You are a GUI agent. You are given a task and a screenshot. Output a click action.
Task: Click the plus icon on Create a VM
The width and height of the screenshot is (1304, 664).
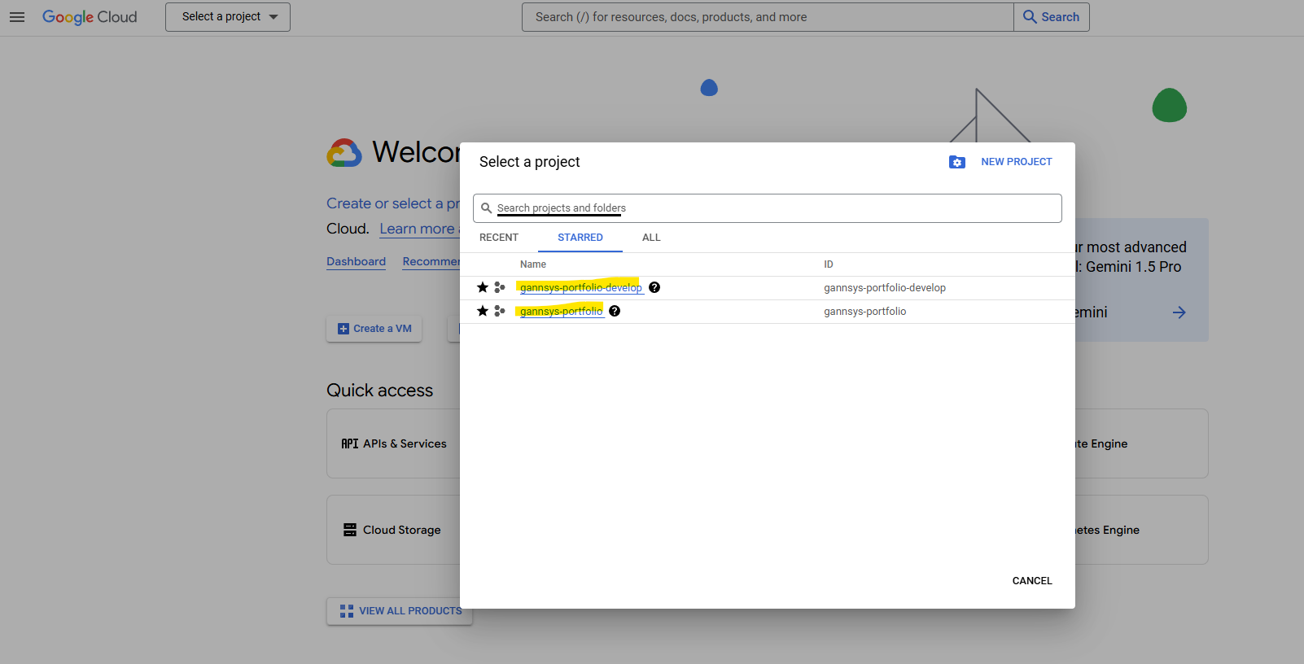[344, 329]
